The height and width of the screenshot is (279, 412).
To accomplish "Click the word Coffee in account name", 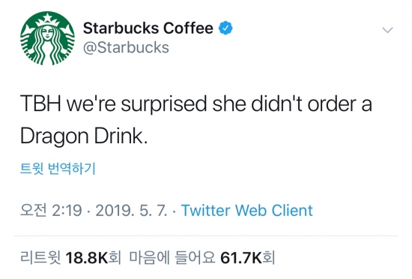I will pyautogui.click(x=188, y=28).
